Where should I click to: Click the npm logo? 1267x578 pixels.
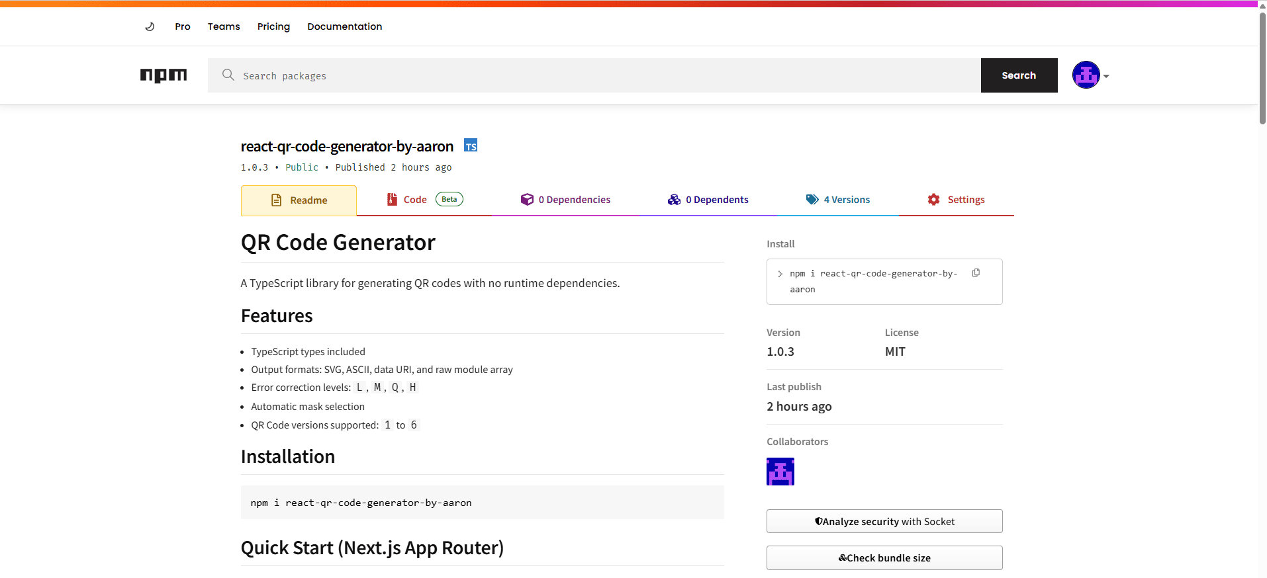point(164,75)
